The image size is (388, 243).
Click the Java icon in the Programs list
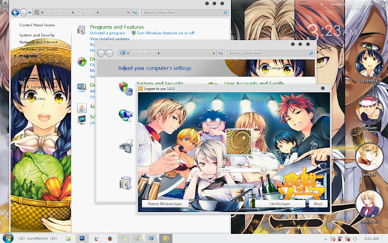(82, 108)
